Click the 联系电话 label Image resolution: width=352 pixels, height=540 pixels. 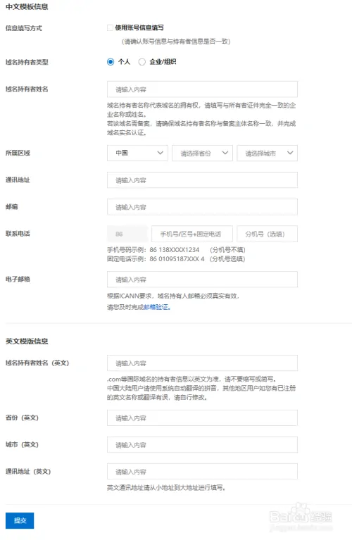click(18, 234)
